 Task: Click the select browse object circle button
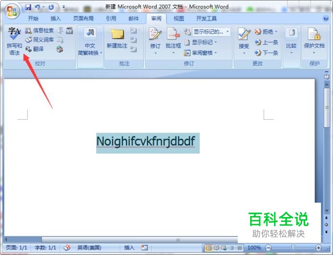[x=326, y=225]
